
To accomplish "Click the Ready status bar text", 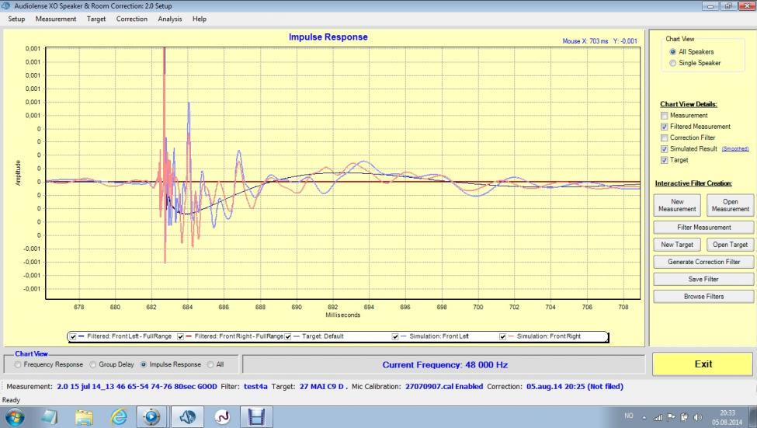I will [11, 400].
